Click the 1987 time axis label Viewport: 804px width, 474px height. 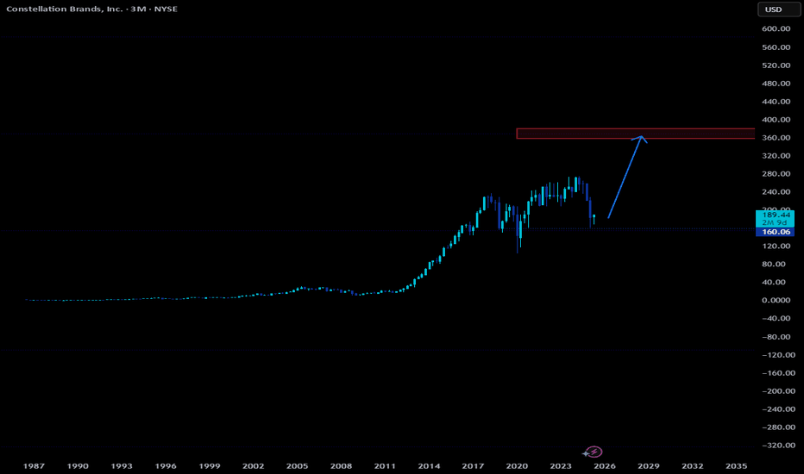pyautogui.click(x=34, y=465)
